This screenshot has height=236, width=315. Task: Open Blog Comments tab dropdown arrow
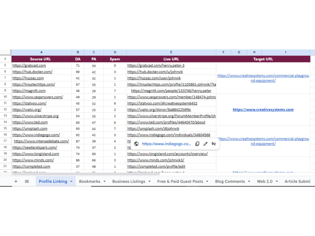(249, 182)
